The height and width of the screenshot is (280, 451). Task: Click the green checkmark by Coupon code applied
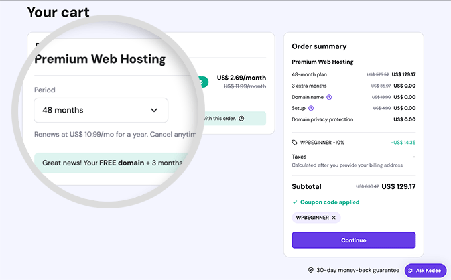[295, 202]
